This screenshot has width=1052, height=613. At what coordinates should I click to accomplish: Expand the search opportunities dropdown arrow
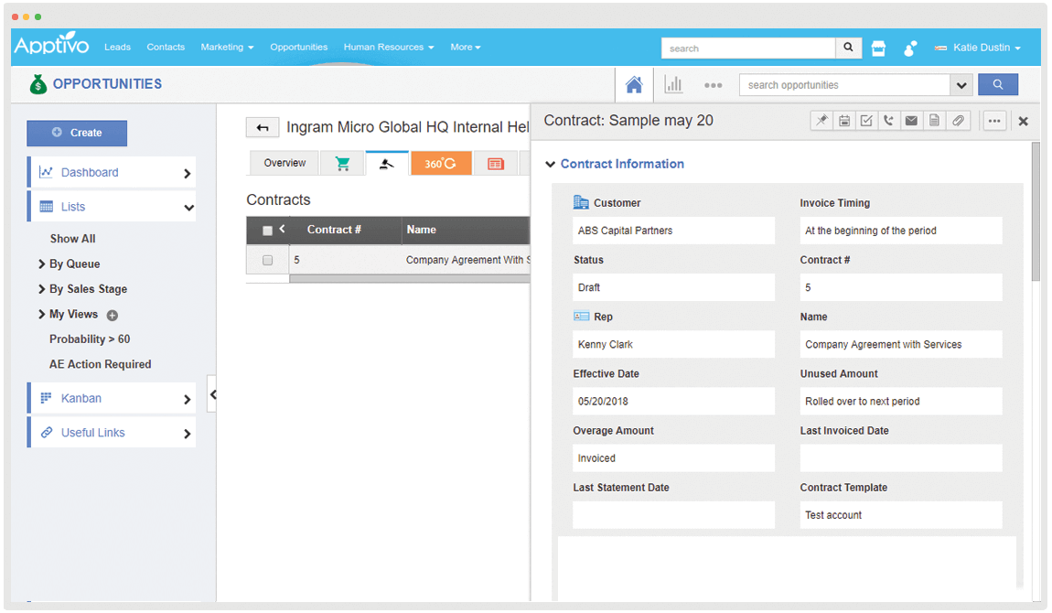(961, 85)
